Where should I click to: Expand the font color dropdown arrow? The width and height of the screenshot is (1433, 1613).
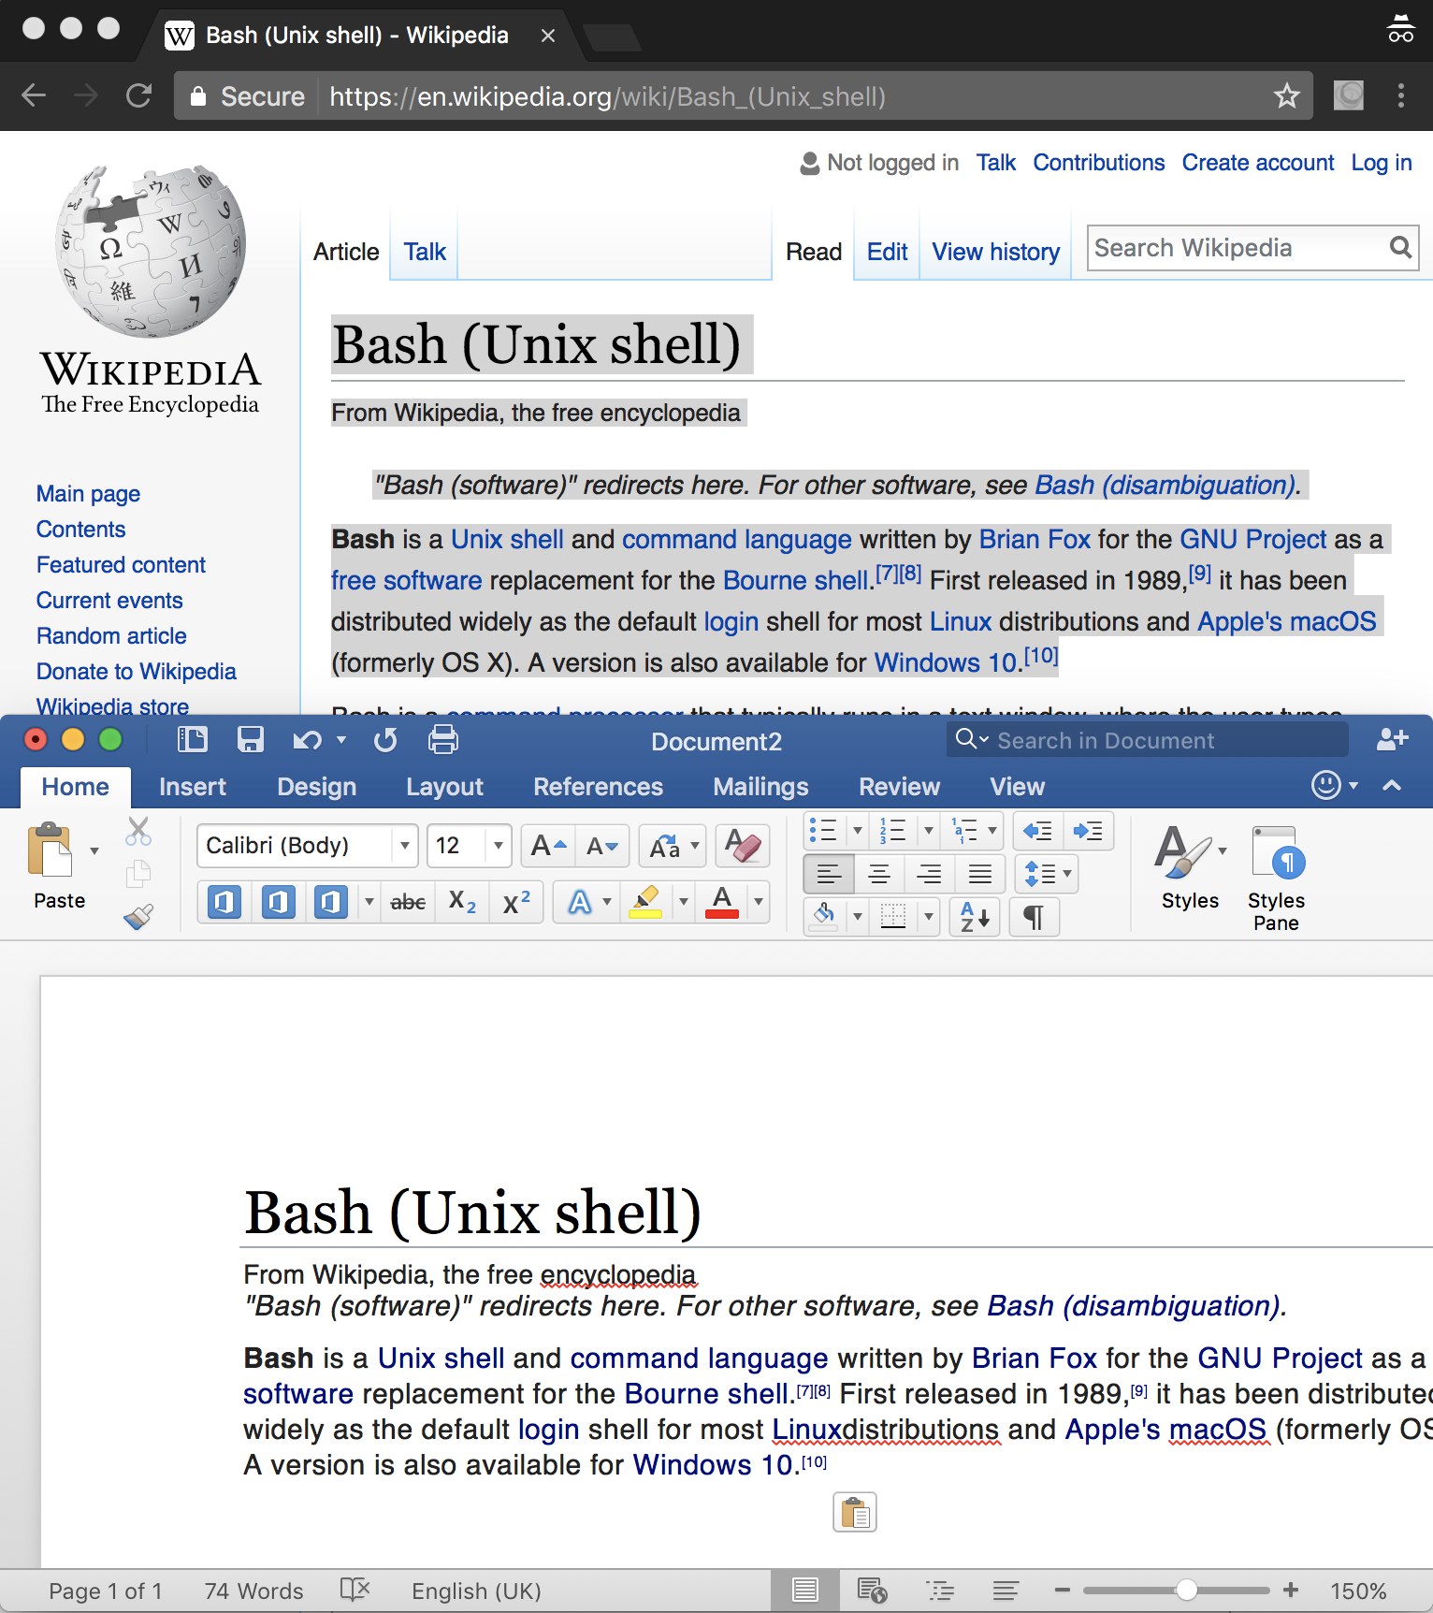click(758, 902)
